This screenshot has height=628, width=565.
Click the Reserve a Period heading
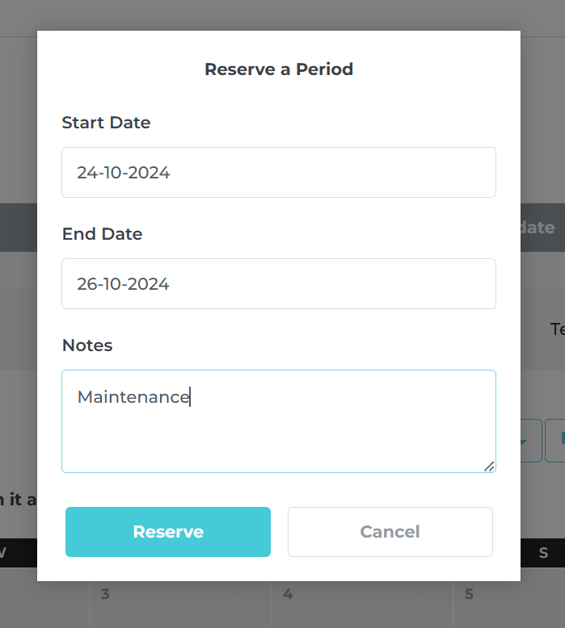[x=279, y=69]
